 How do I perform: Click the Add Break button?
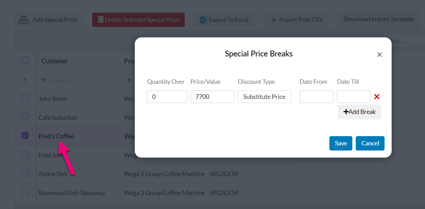pyautogui.click(x=360, y=112)
